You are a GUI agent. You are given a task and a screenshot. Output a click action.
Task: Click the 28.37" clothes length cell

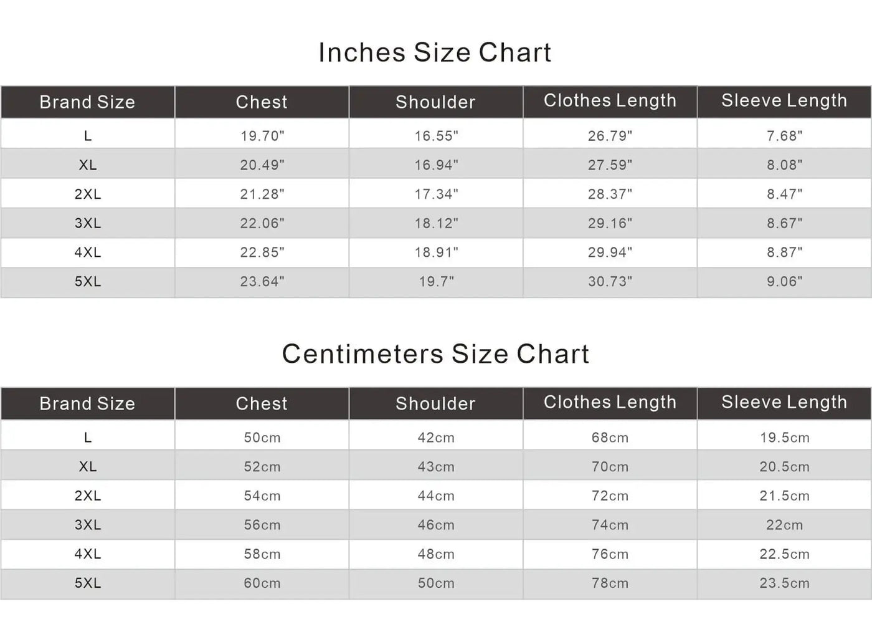pos(610,194)
